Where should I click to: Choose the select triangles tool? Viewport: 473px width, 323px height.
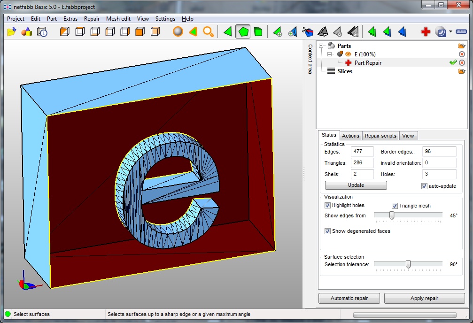(x=228, y=31)
